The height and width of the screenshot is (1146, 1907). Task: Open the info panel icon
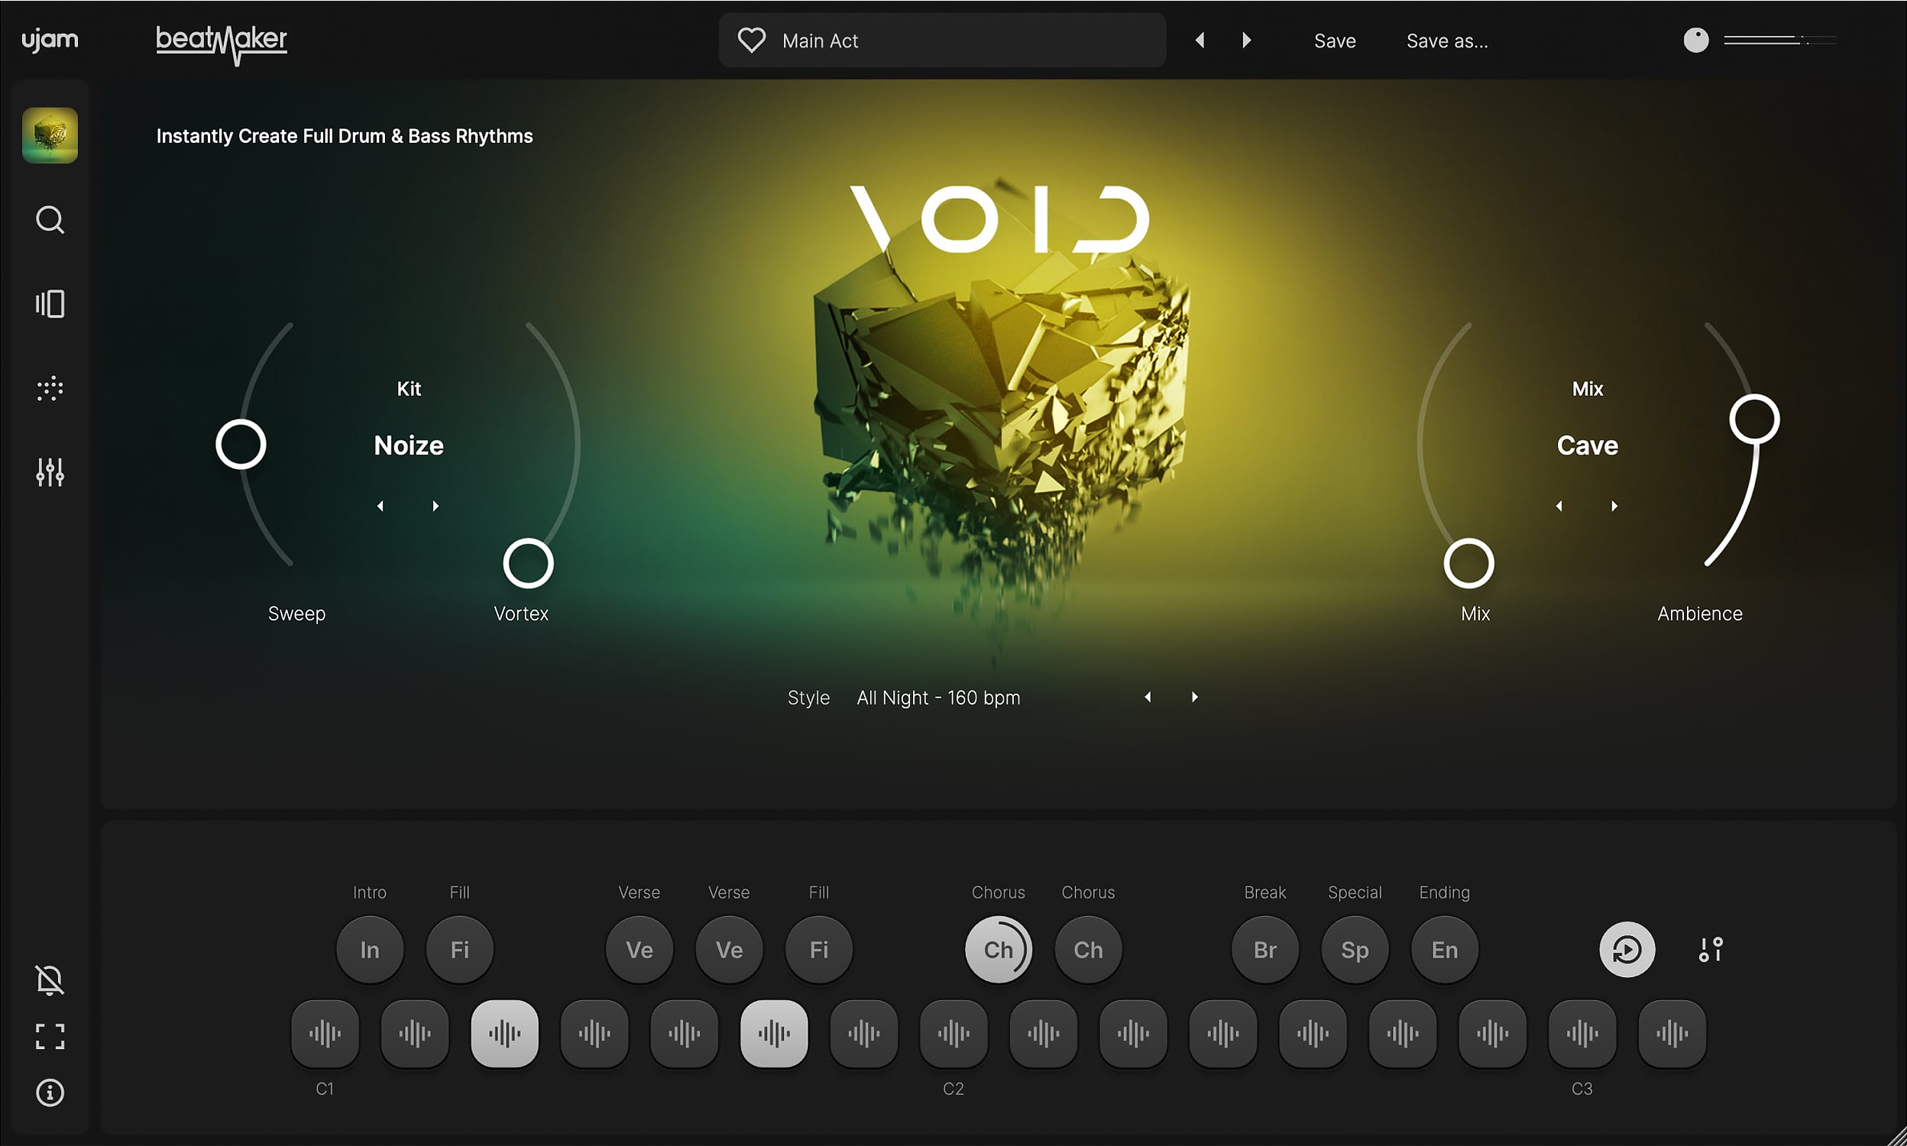click(50, 1093)
